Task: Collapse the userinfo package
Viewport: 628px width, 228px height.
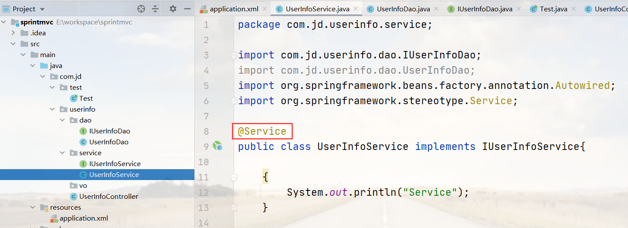Action: click(52, 109)
